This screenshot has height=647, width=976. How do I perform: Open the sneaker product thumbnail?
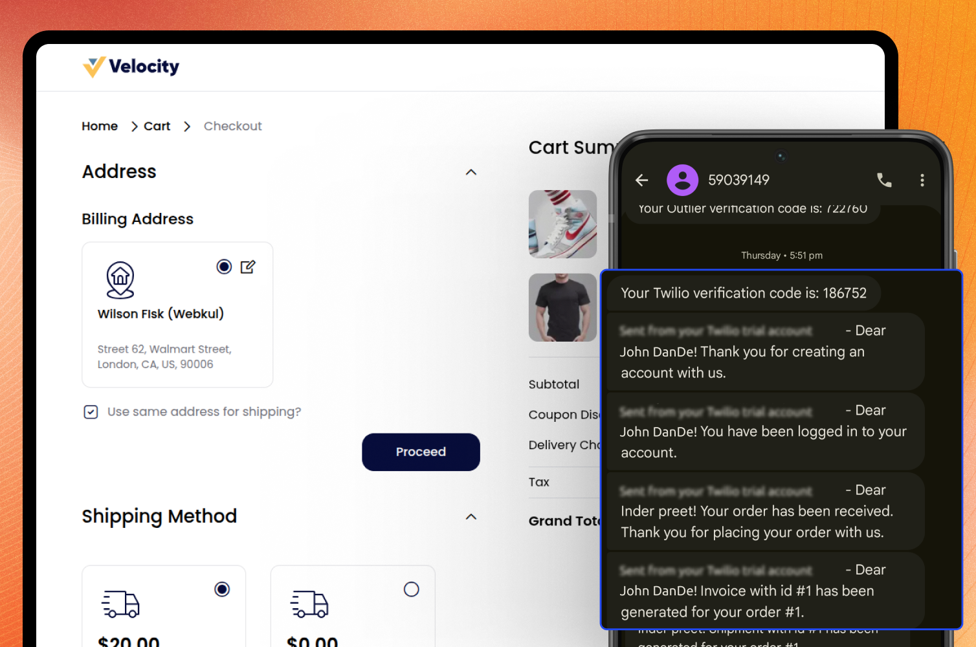click(562, 224)
